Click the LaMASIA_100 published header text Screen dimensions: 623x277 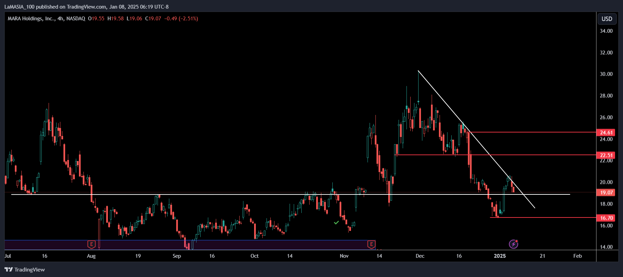click(x=87, y=7)
